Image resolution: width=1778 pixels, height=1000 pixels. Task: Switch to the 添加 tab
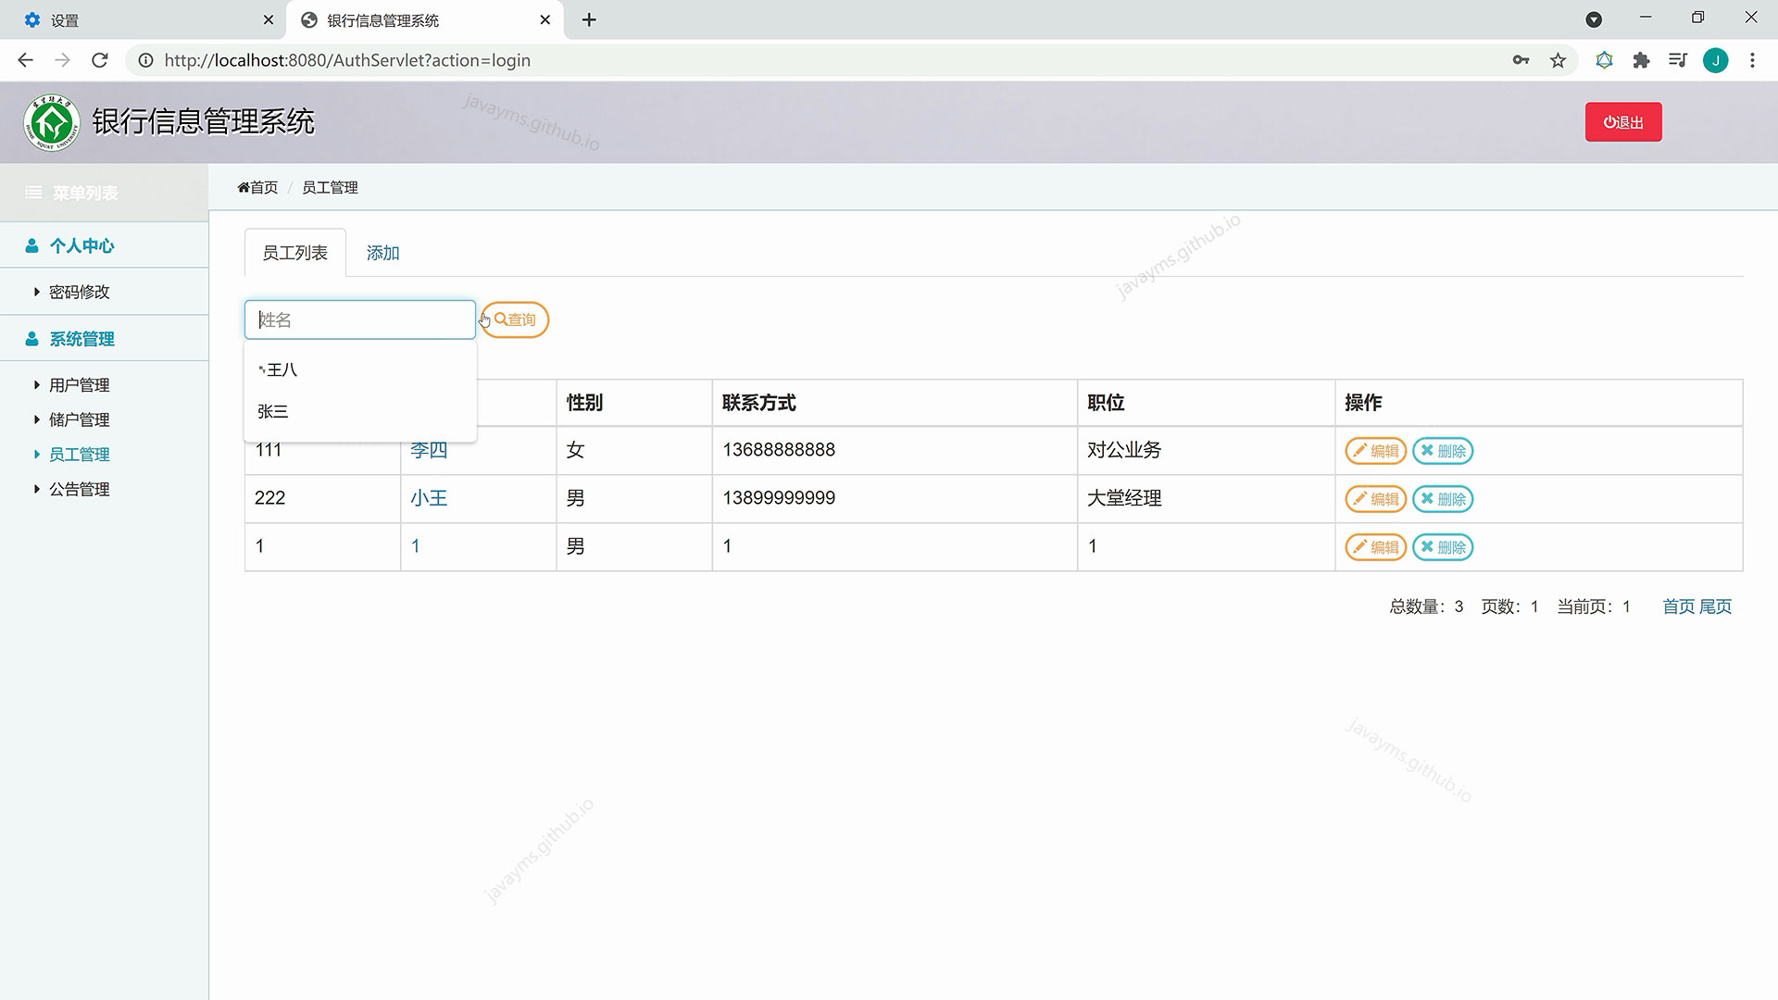pos(382,254)
